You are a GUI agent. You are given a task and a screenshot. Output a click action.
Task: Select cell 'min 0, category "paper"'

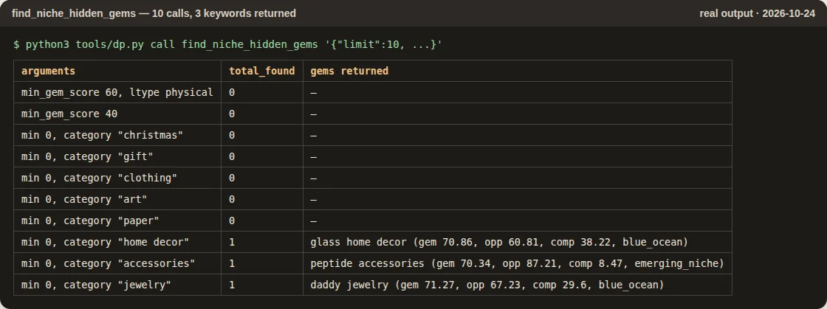tap(117, 221)
